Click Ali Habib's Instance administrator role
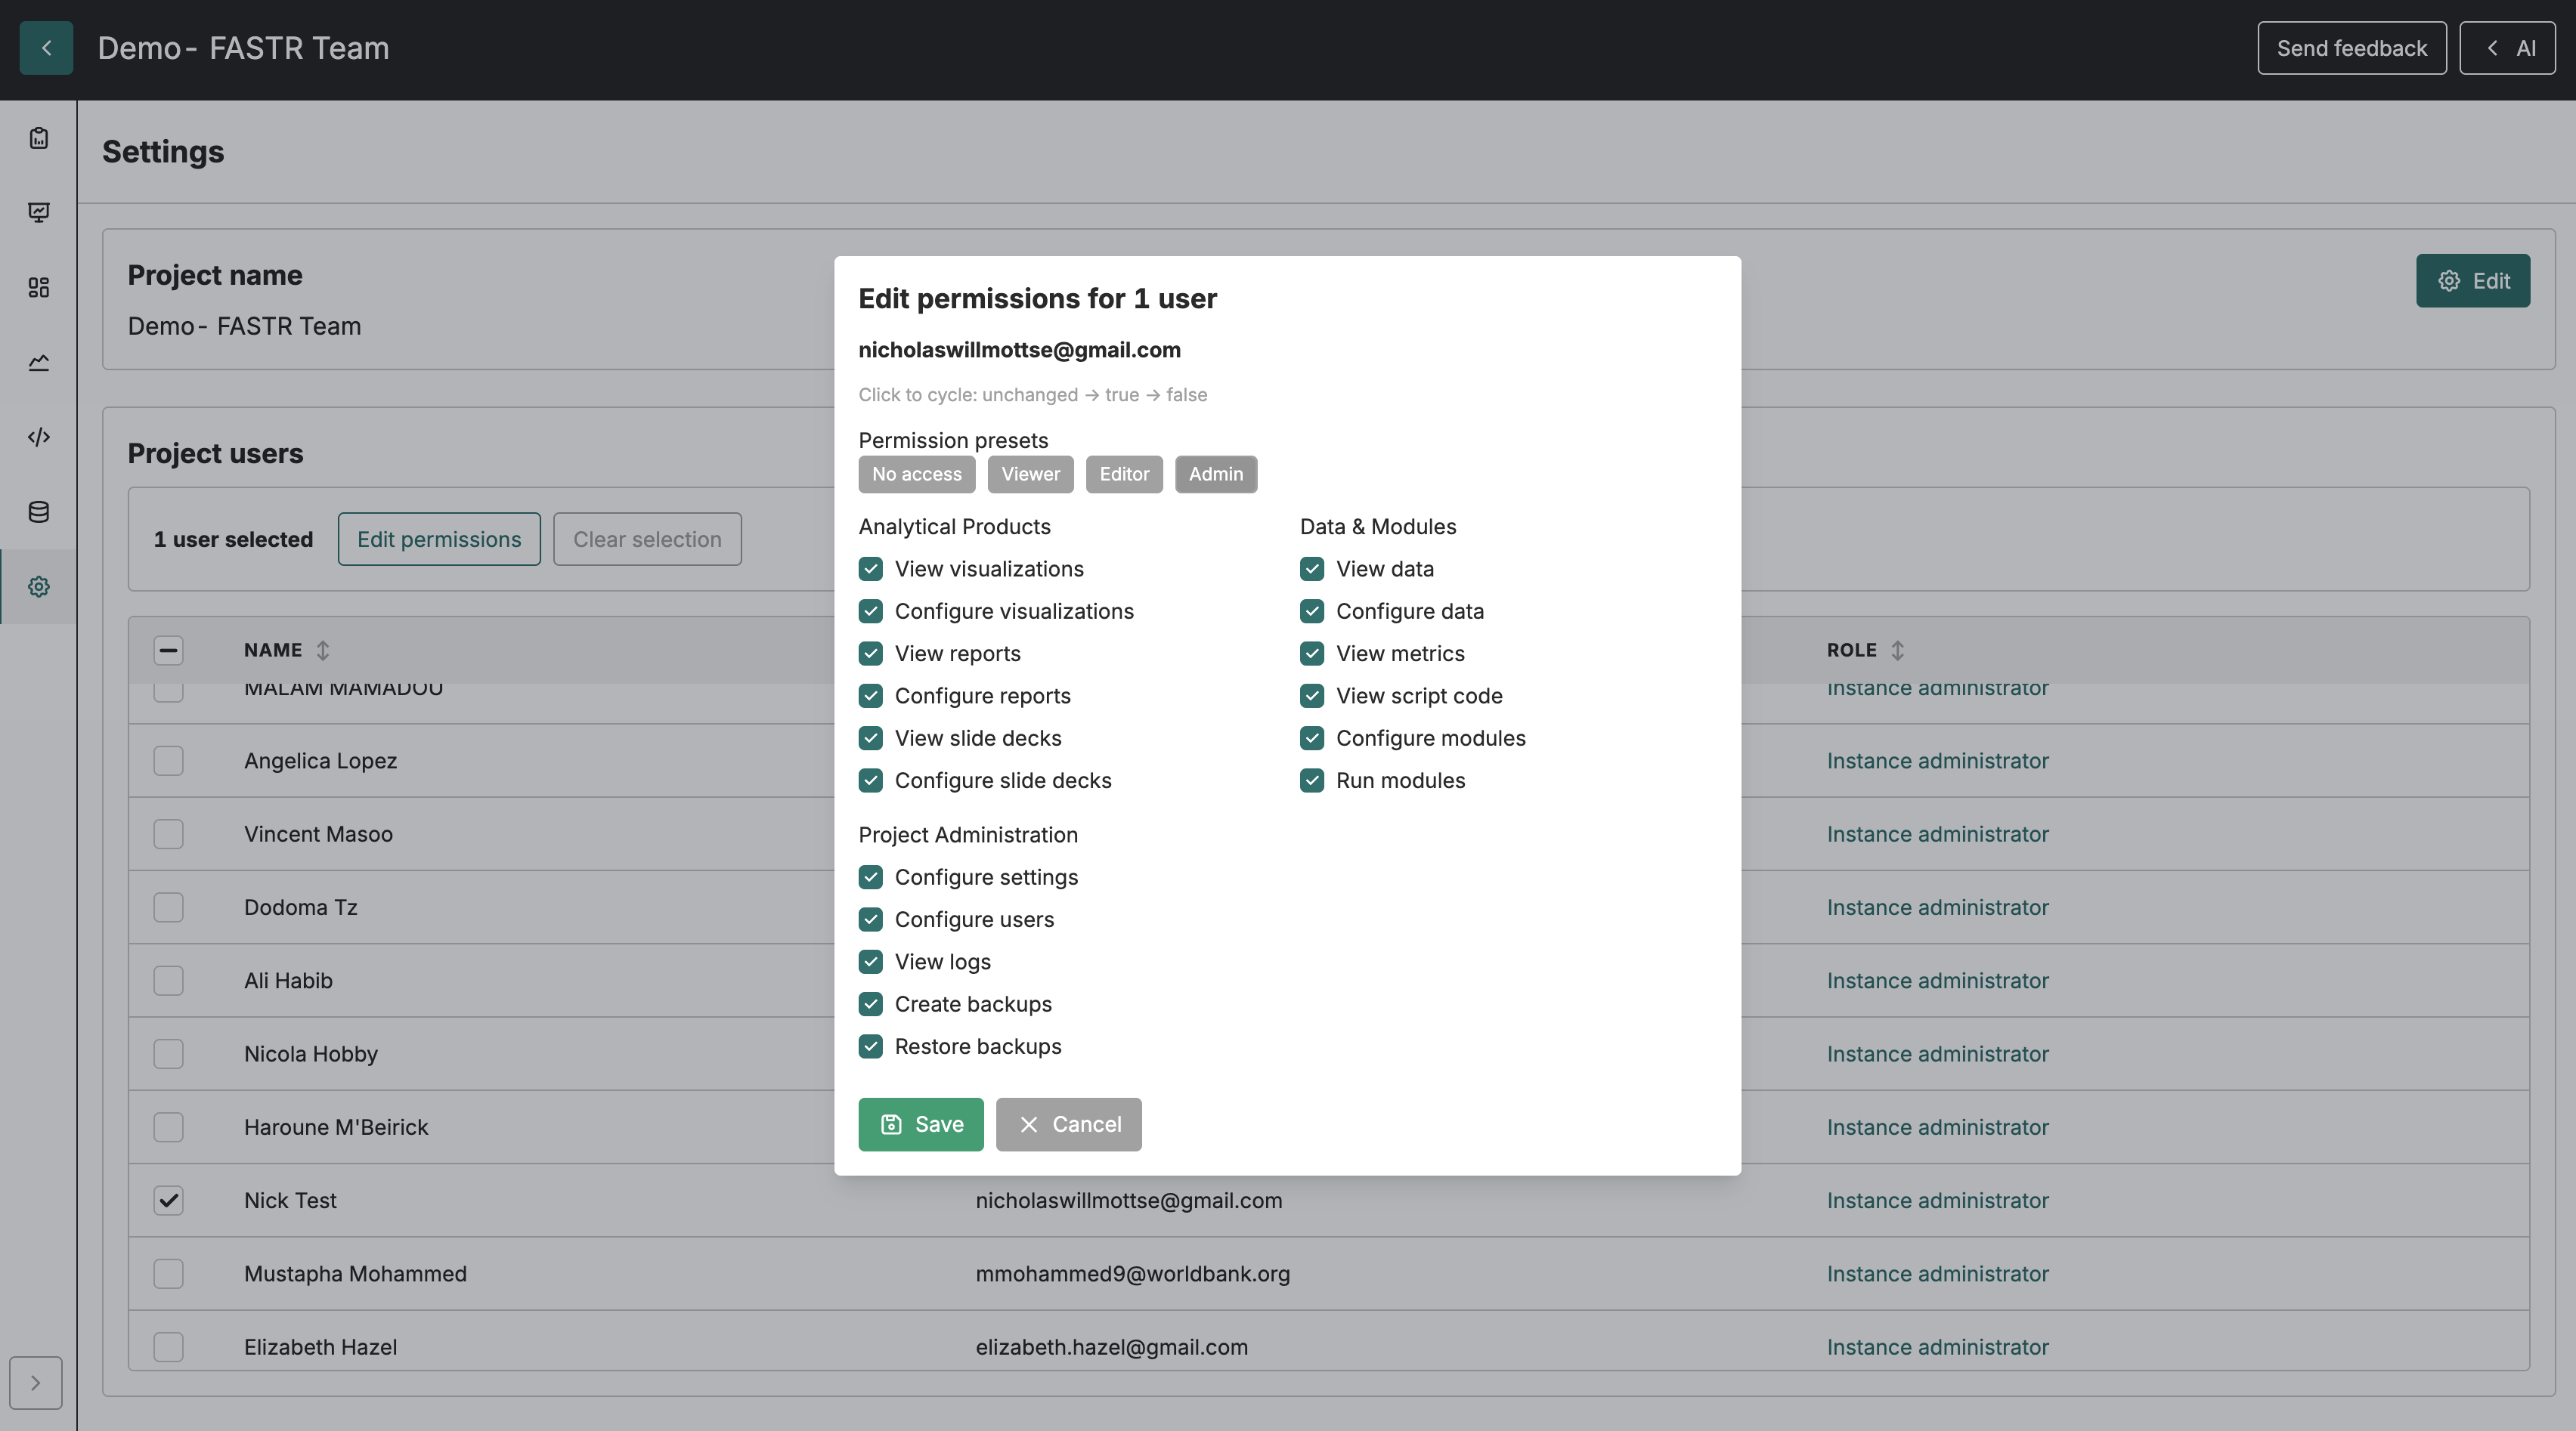The height and width of the screenshot is (1431, 2576). coord(1938,981)
